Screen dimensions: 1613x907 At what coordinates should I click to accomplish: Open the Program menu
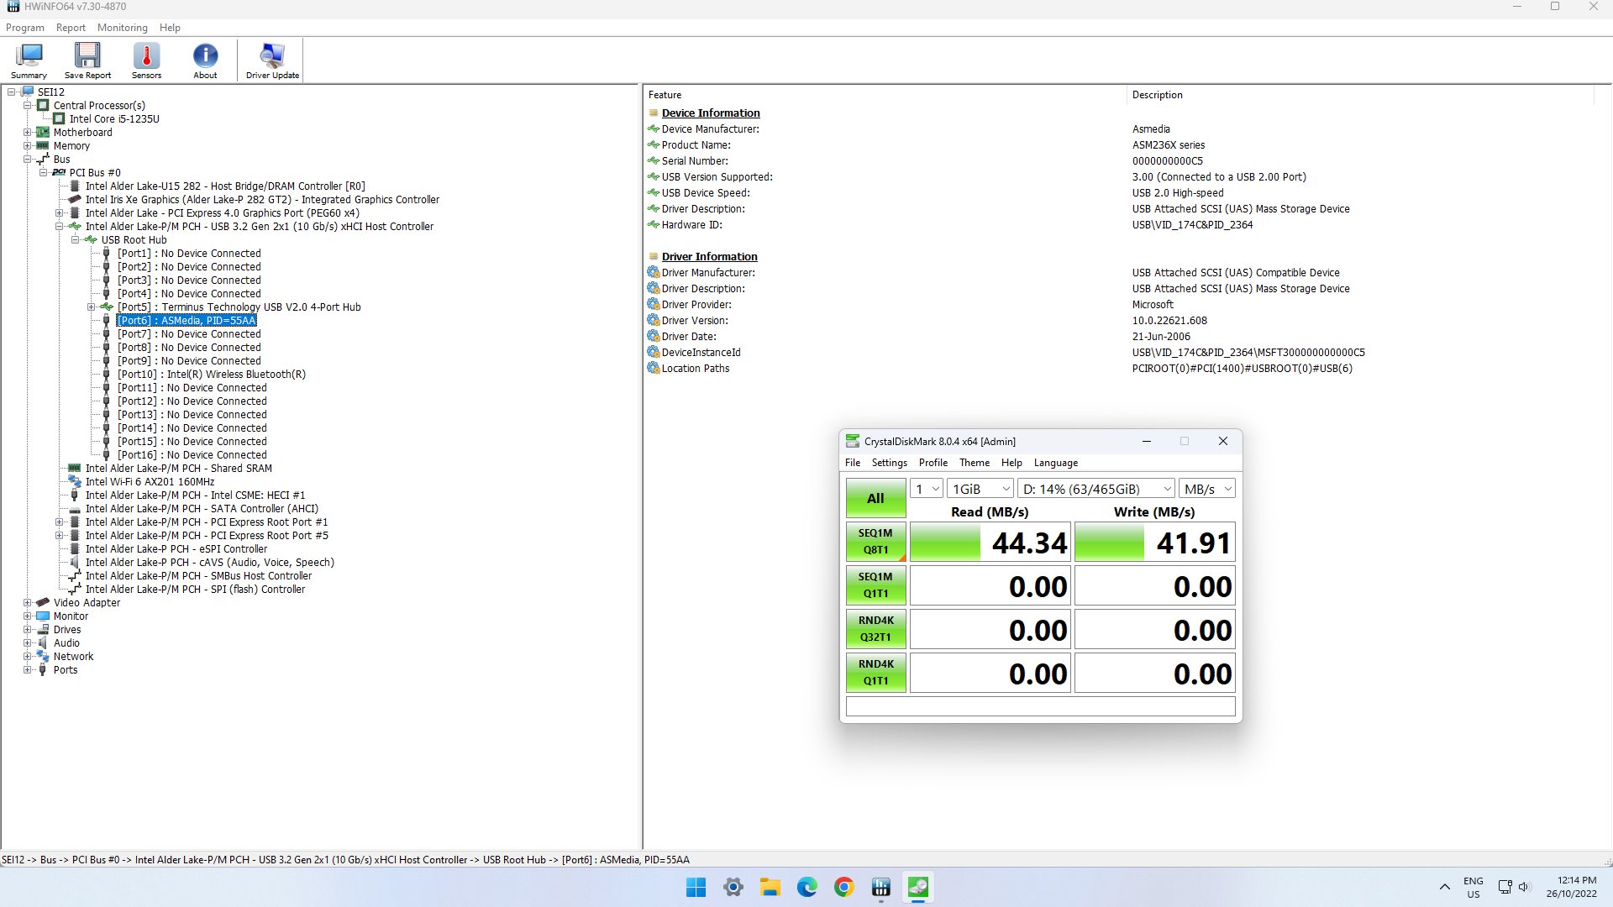25,28
